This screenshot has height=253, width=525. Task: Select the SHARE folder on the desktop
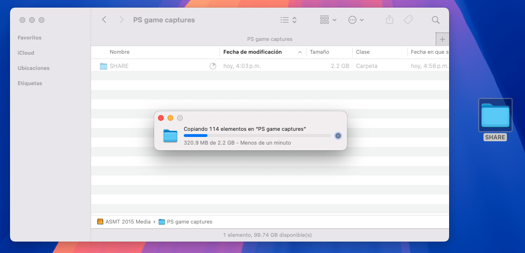(x=495, y=115)
